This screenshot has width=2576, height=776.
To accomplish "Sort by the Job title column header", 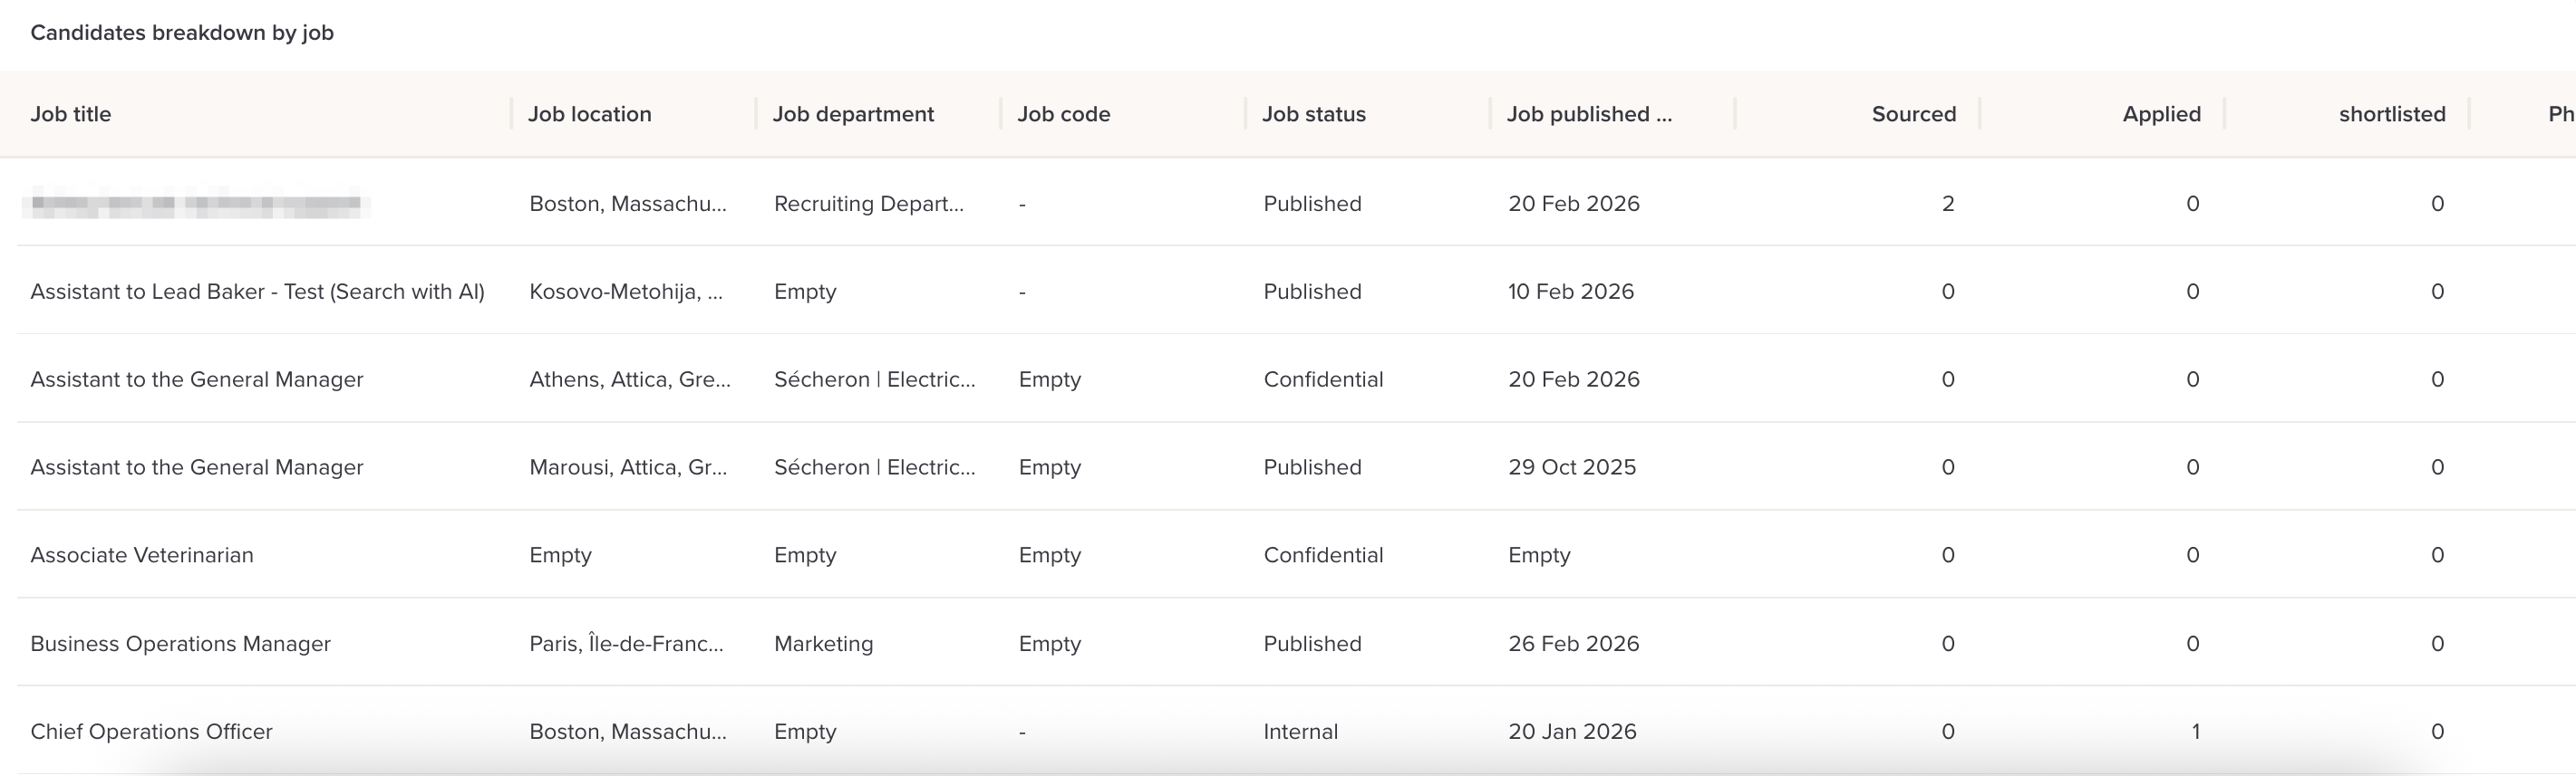I will 71,114.
